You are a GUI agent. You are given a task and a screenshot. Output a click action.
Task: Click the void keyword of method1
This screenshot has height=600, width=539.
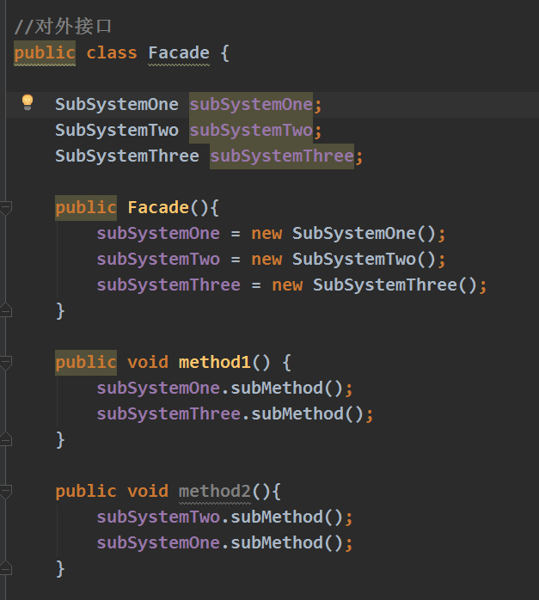coord(148,363)
